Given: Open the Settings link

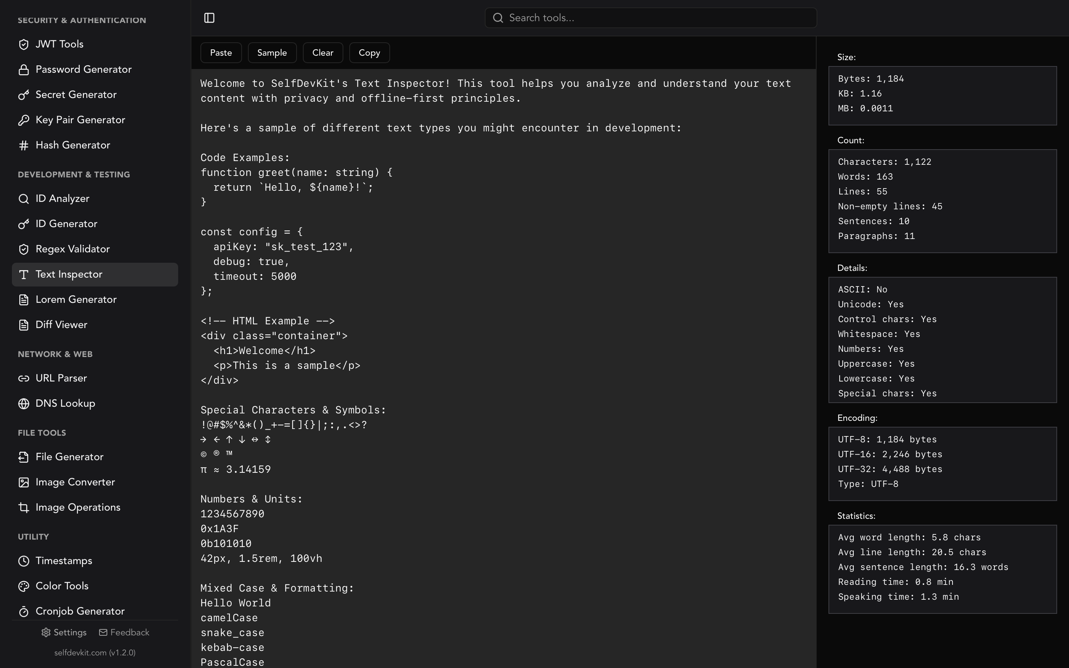Looking at the screenshot, I should 64,632.
